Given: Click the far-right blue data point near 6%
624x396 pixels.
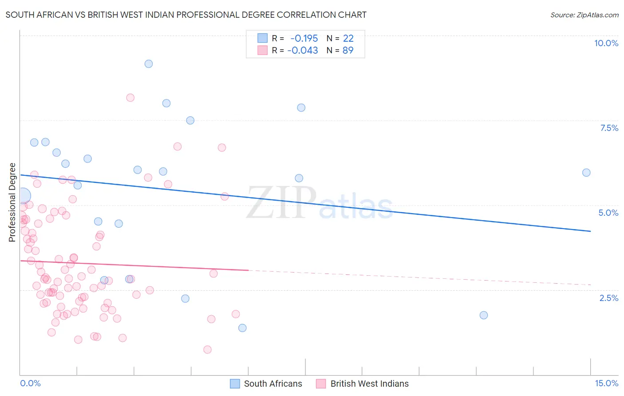Looking at the screenshot, I should [x=586, y=173].
